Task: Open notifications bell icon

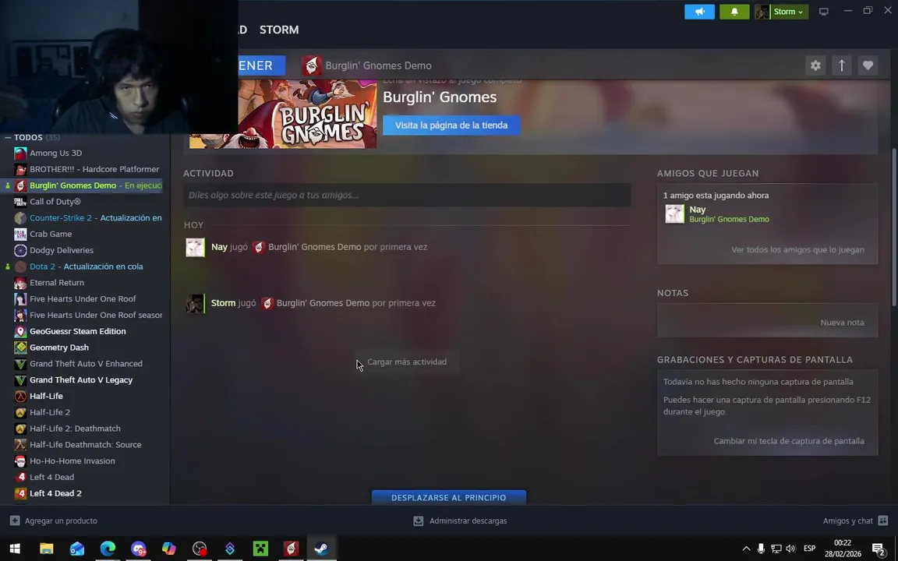Action: tap(734, 12)
